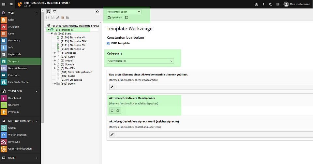Click the page tree filter icon

pyautogui.click(x=54, y=12)
